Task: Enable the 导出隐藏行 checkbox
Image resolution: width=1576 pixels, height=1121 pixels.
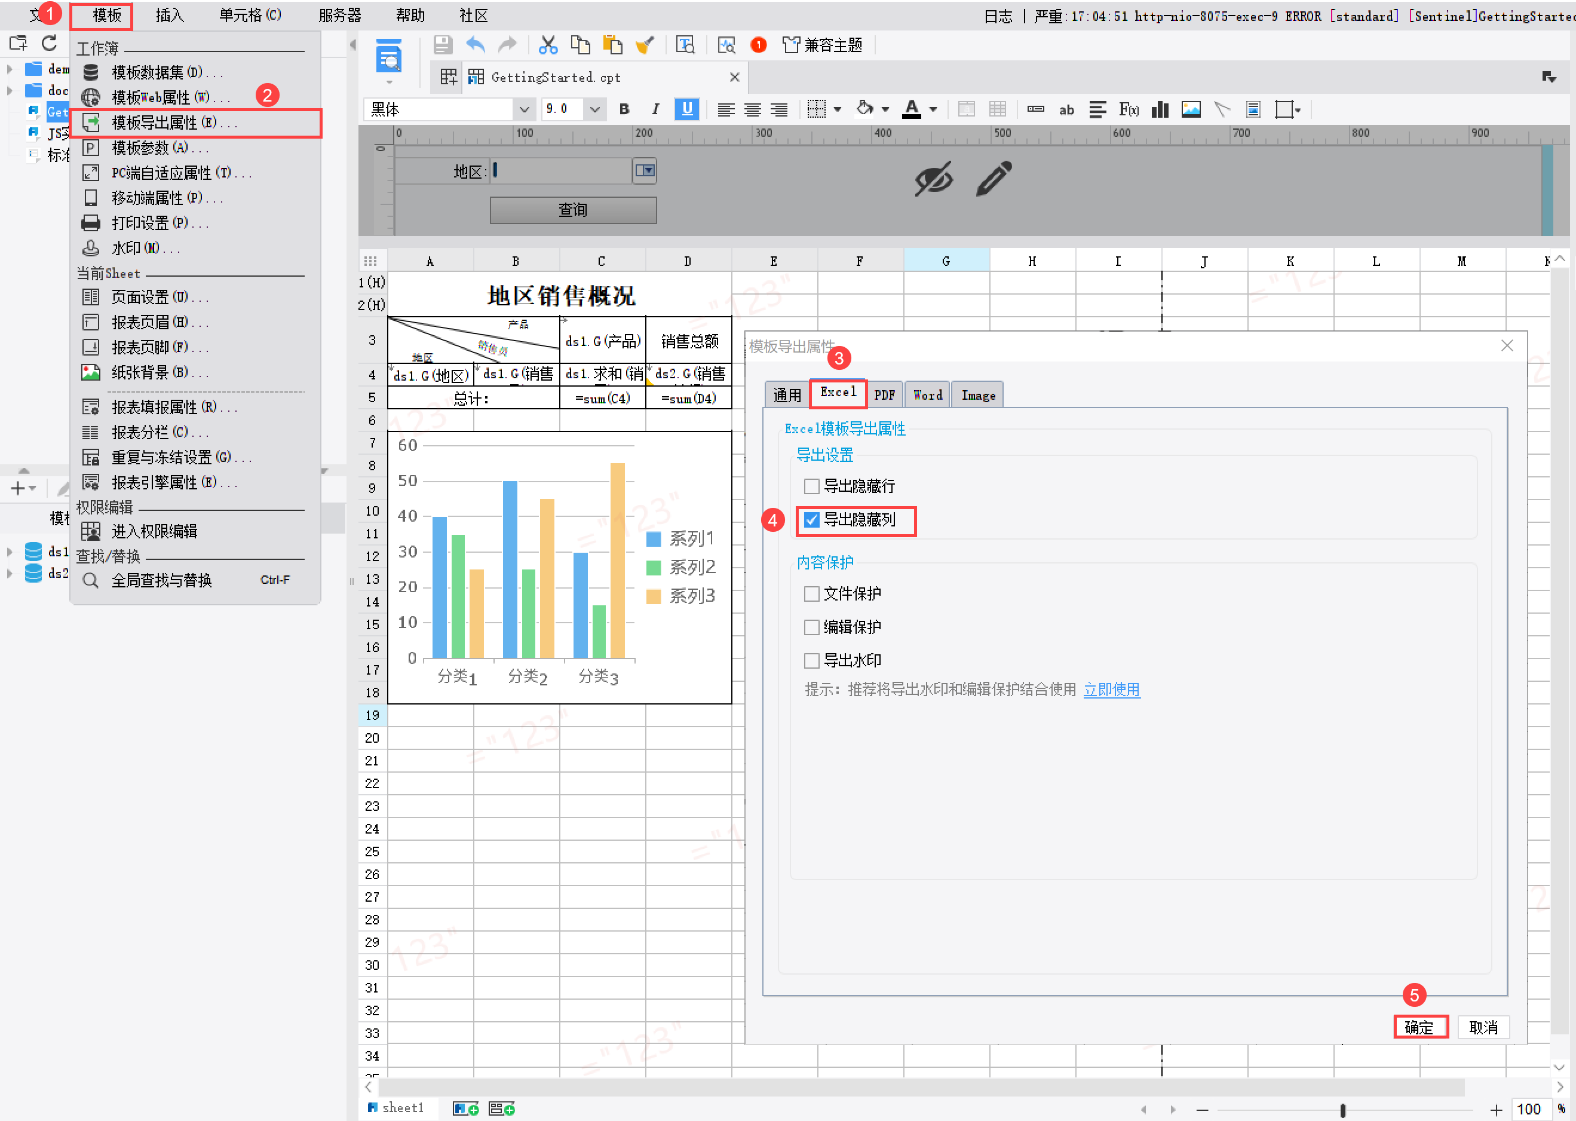Action: pyautogui.click(x=811, y=486)
